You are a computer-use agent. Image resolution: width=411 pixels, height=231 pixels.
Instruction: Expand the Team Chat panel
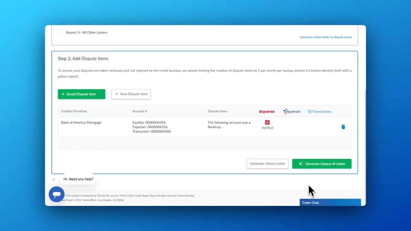[x=330, y=202]
